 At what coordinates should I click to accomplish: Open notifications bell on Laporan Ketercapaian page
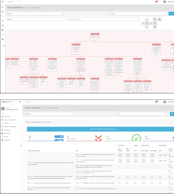[x=156, y=102]
